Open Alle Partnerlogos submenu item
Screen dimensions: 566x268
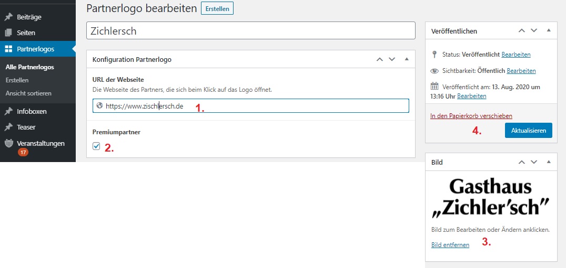pos(29,67)
